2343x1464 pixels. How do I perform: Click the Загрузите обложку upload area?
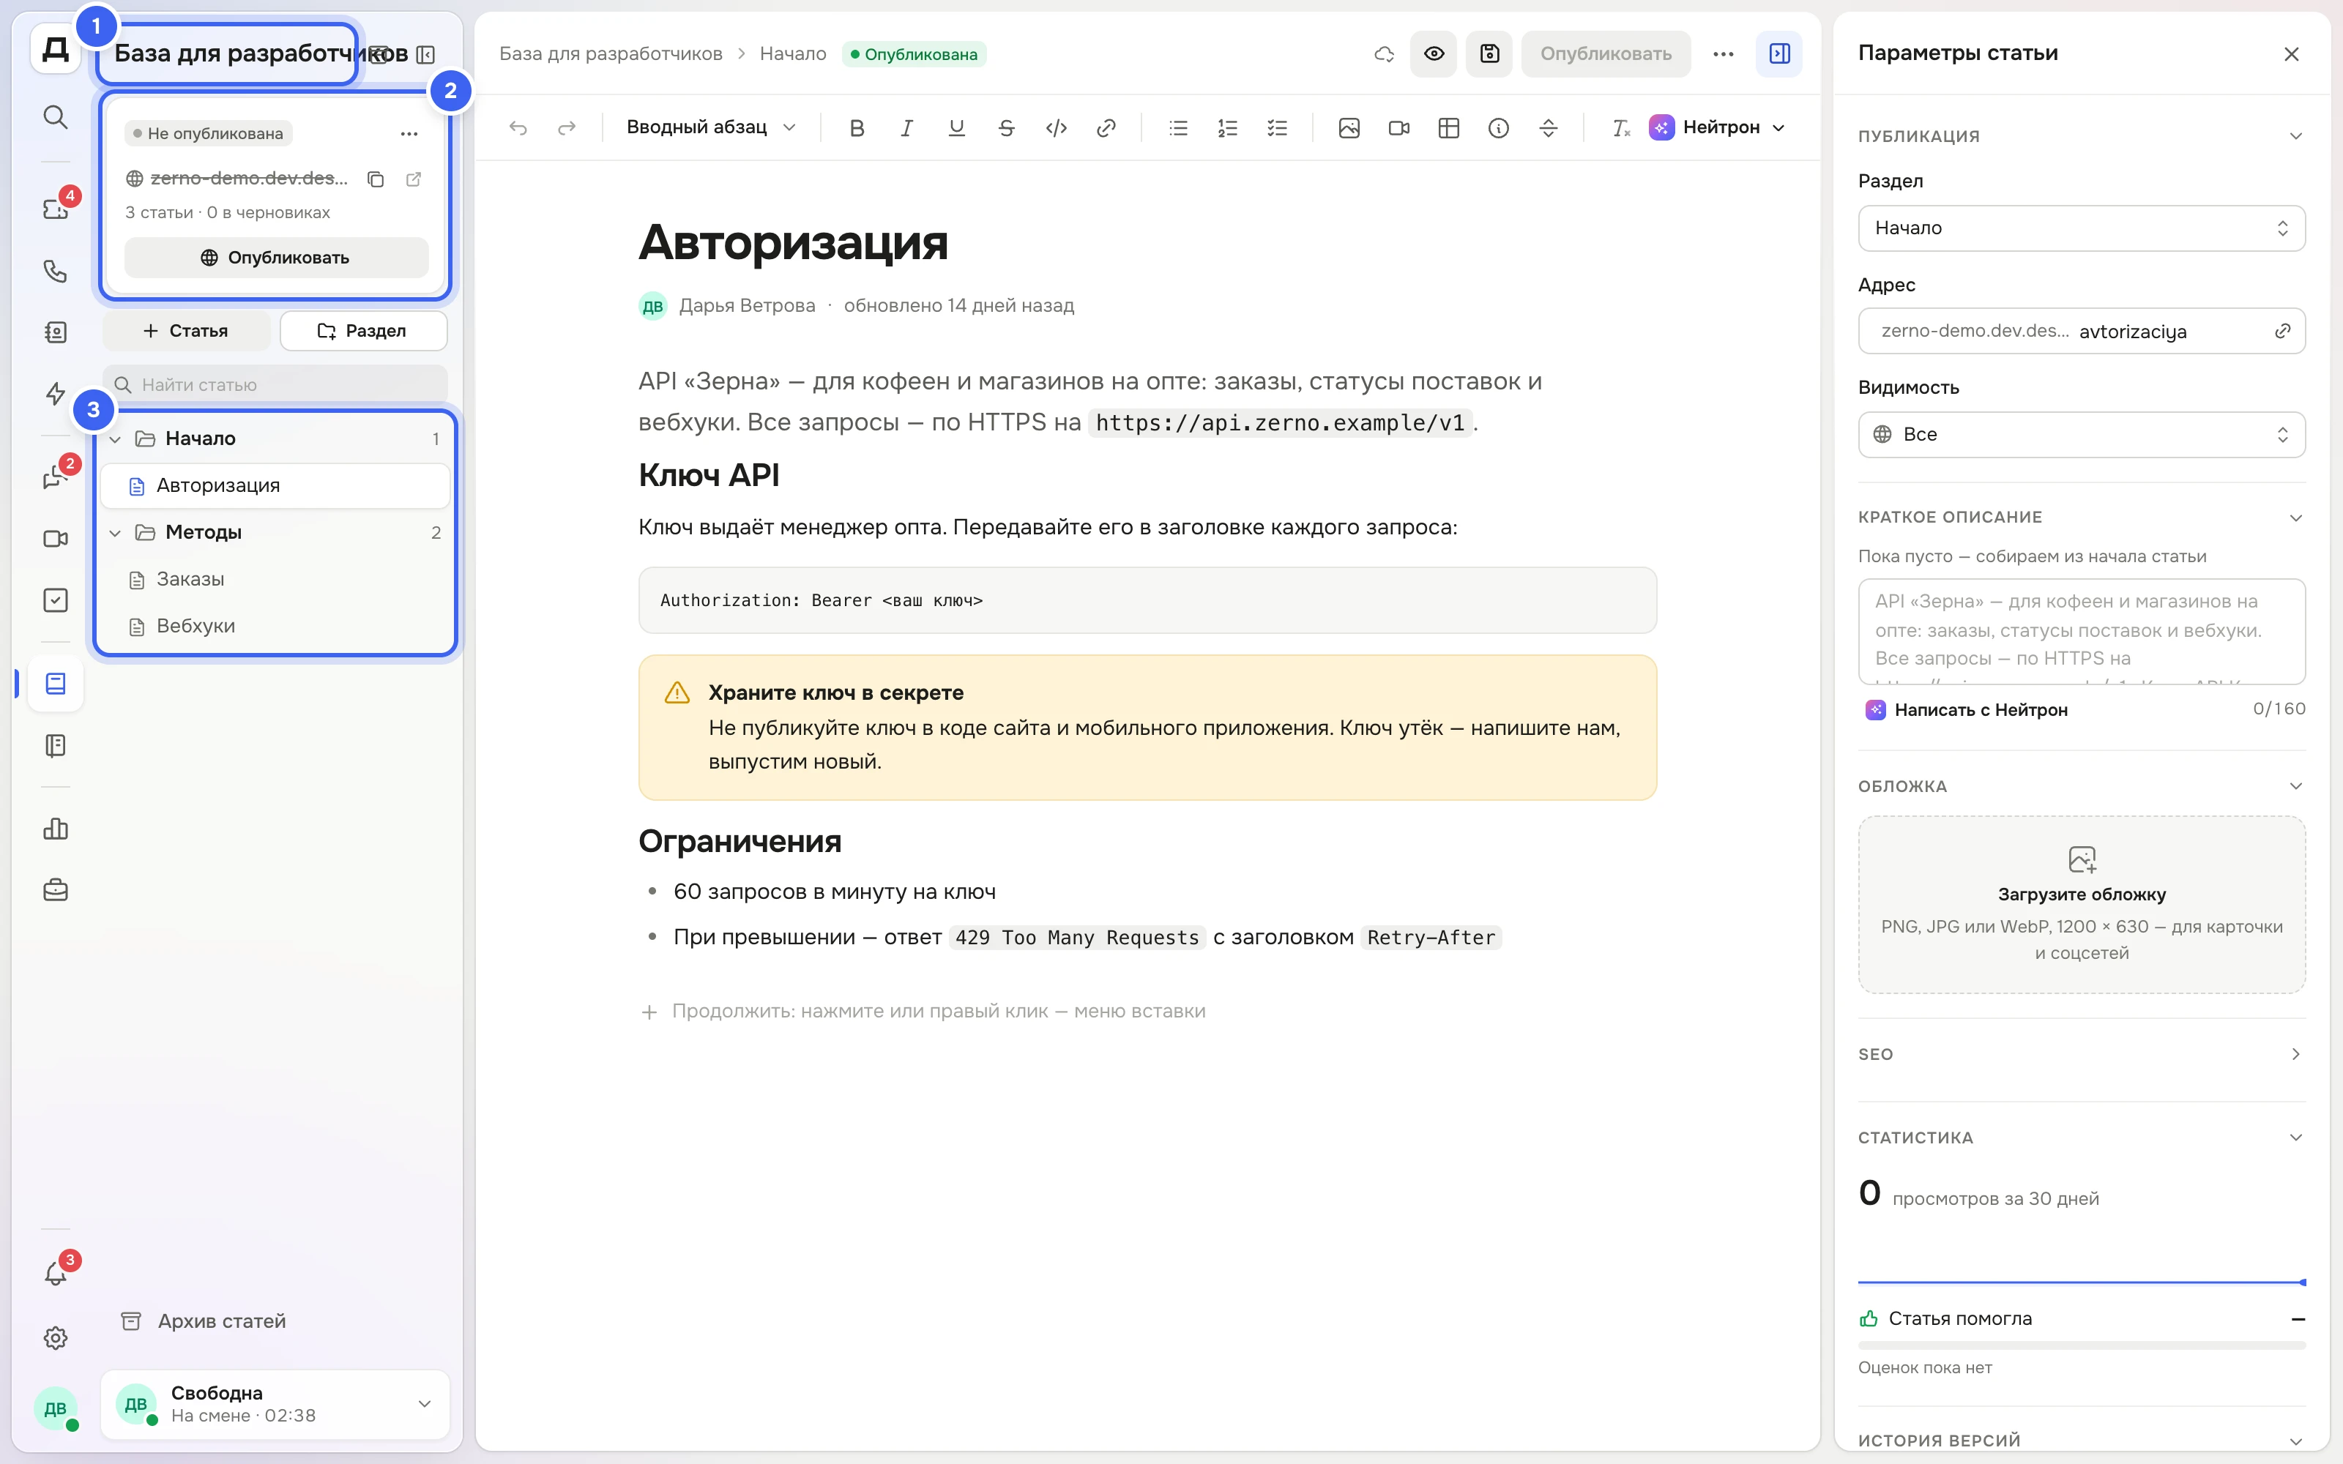2082,905
